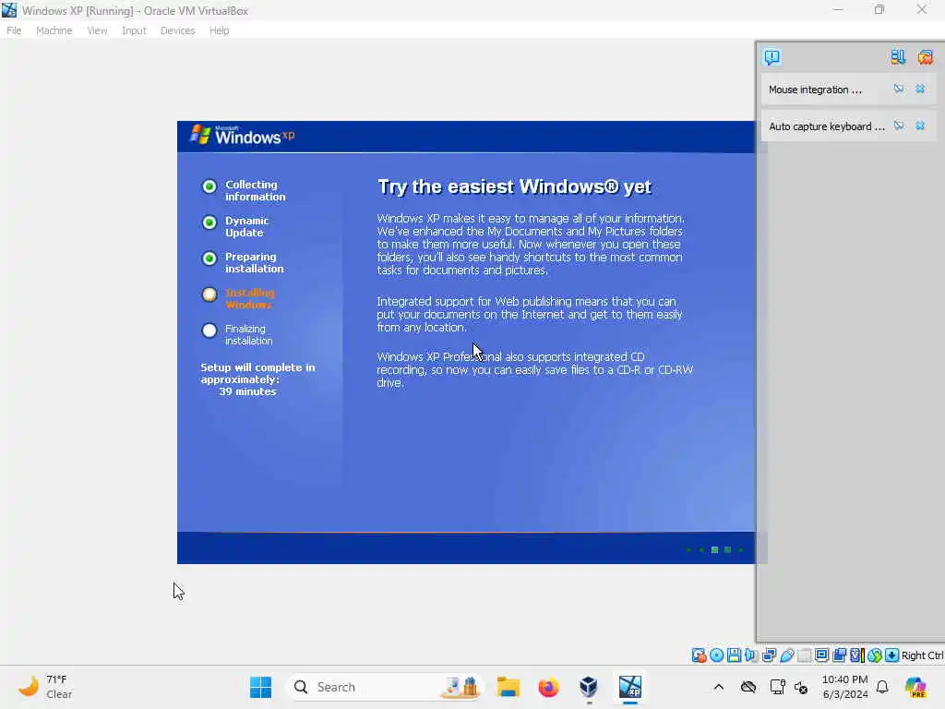Viewport: 945px width, 709px height.
Task: Click the details icon beside Auto capture keyboard
Action: (899, 126)
